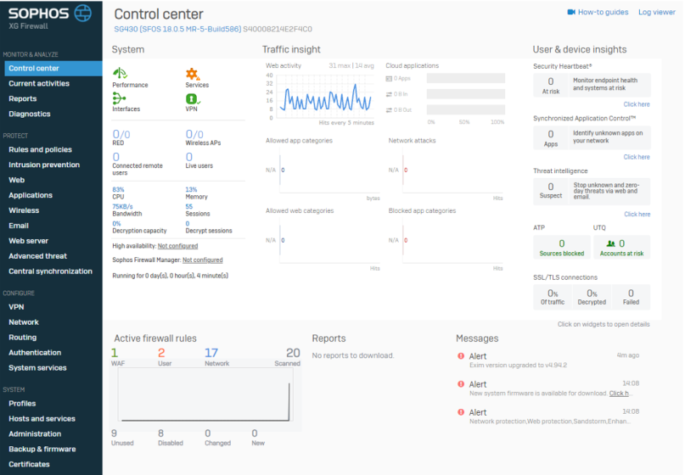Click the UTQ accounts people icon
Image resolution: width=685 pixels, height=475 pixels.
[611, 243]
